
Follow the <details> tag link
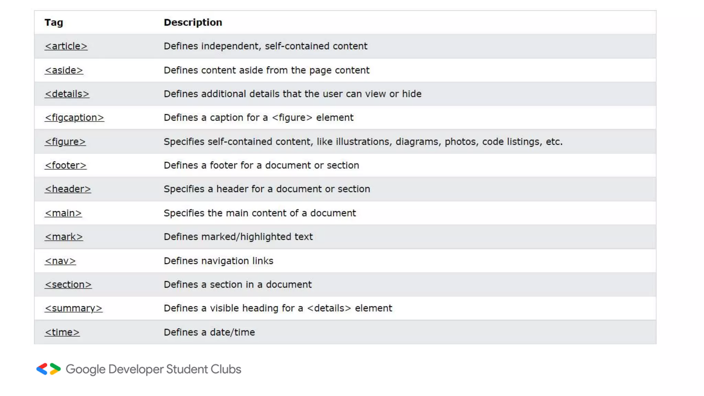(x=67, y=94)
